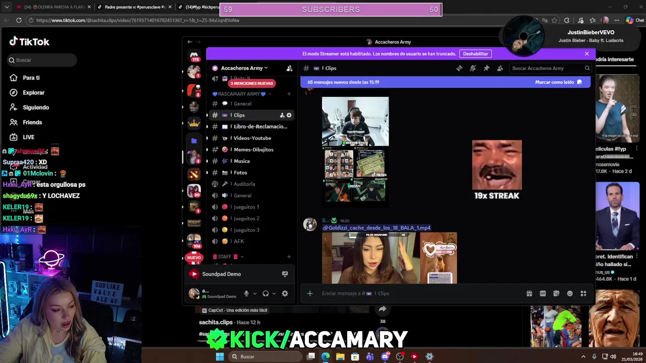Open the emoji picker
The height and width of the screenshot is (363, 646).
coord(570,293)
